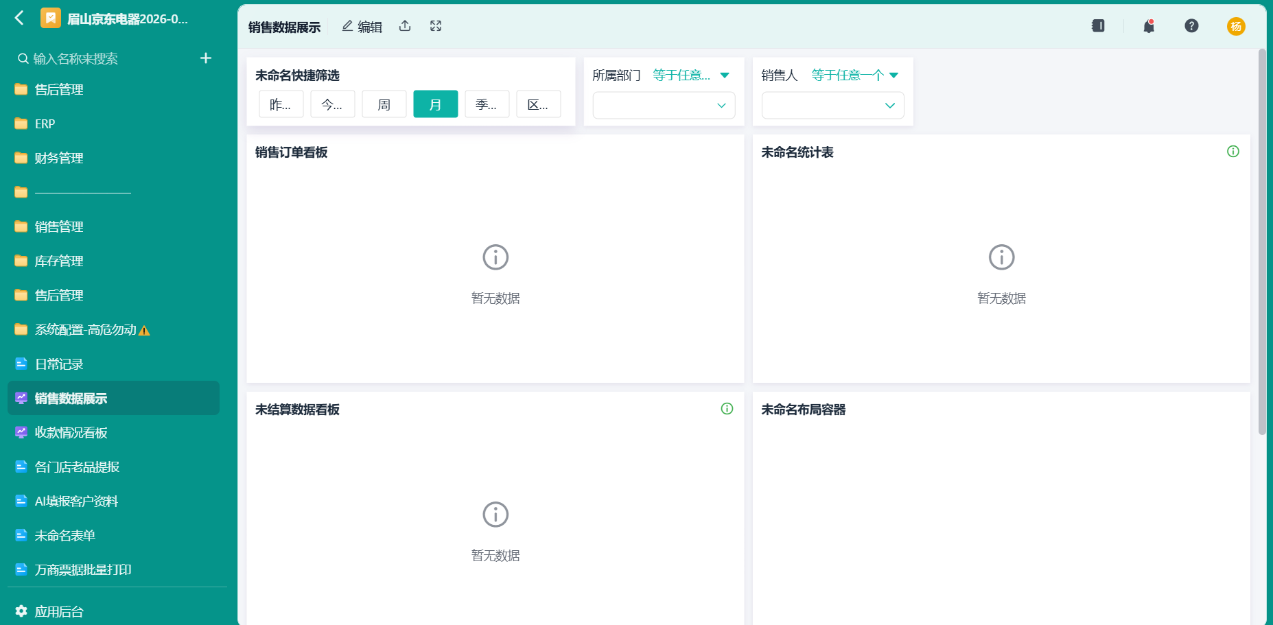Screen dimensions: 1273x625
Task: Expand the 财务管理 folder
Action: coord(113,158)
